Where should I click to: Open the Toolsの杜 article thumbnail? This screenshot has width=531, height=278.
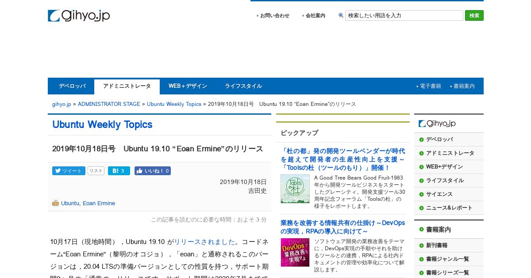295,189
